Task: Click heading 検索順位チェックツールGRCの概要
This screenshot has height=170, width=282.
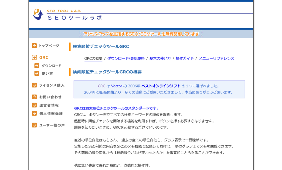Action: pyautogui.click(x=107, y=72)
